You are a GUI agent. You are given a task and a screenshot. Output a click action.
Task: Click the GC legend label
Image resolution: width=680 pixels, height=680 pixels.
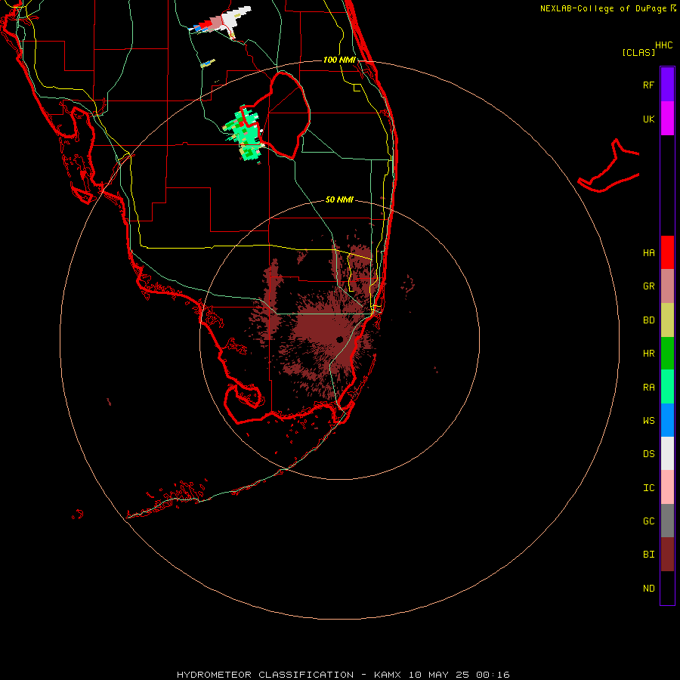click(648, 521)
